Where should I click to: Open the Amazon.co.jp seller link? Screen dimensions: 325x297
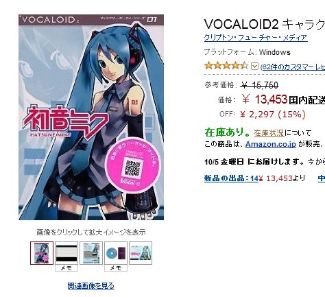pos(271,144)
